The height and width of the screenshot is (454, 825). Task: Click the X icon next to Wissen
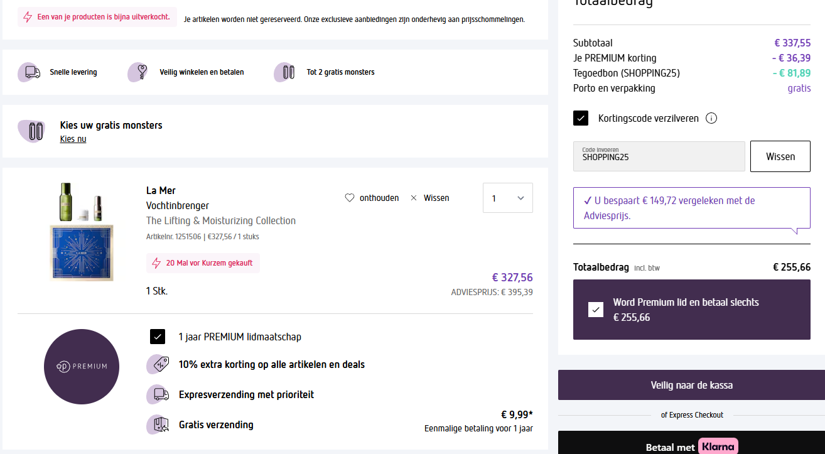point(414,198)
